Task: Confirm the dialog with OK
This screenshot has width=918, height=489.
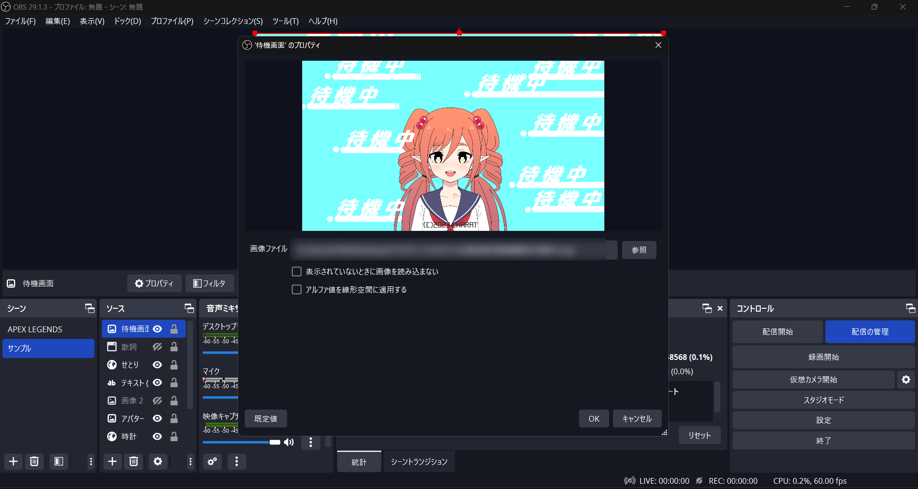Action: pyautogui.click(x=594, y=419)
